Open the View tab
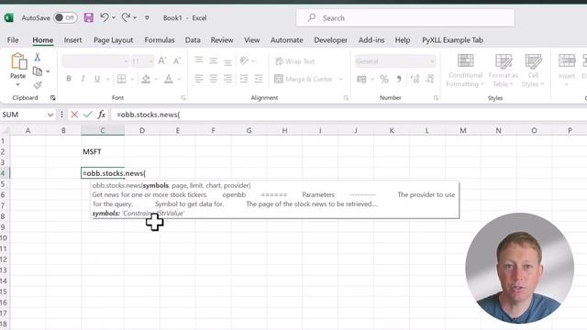Viewport: 587px width, 330px height. (251, 40)
